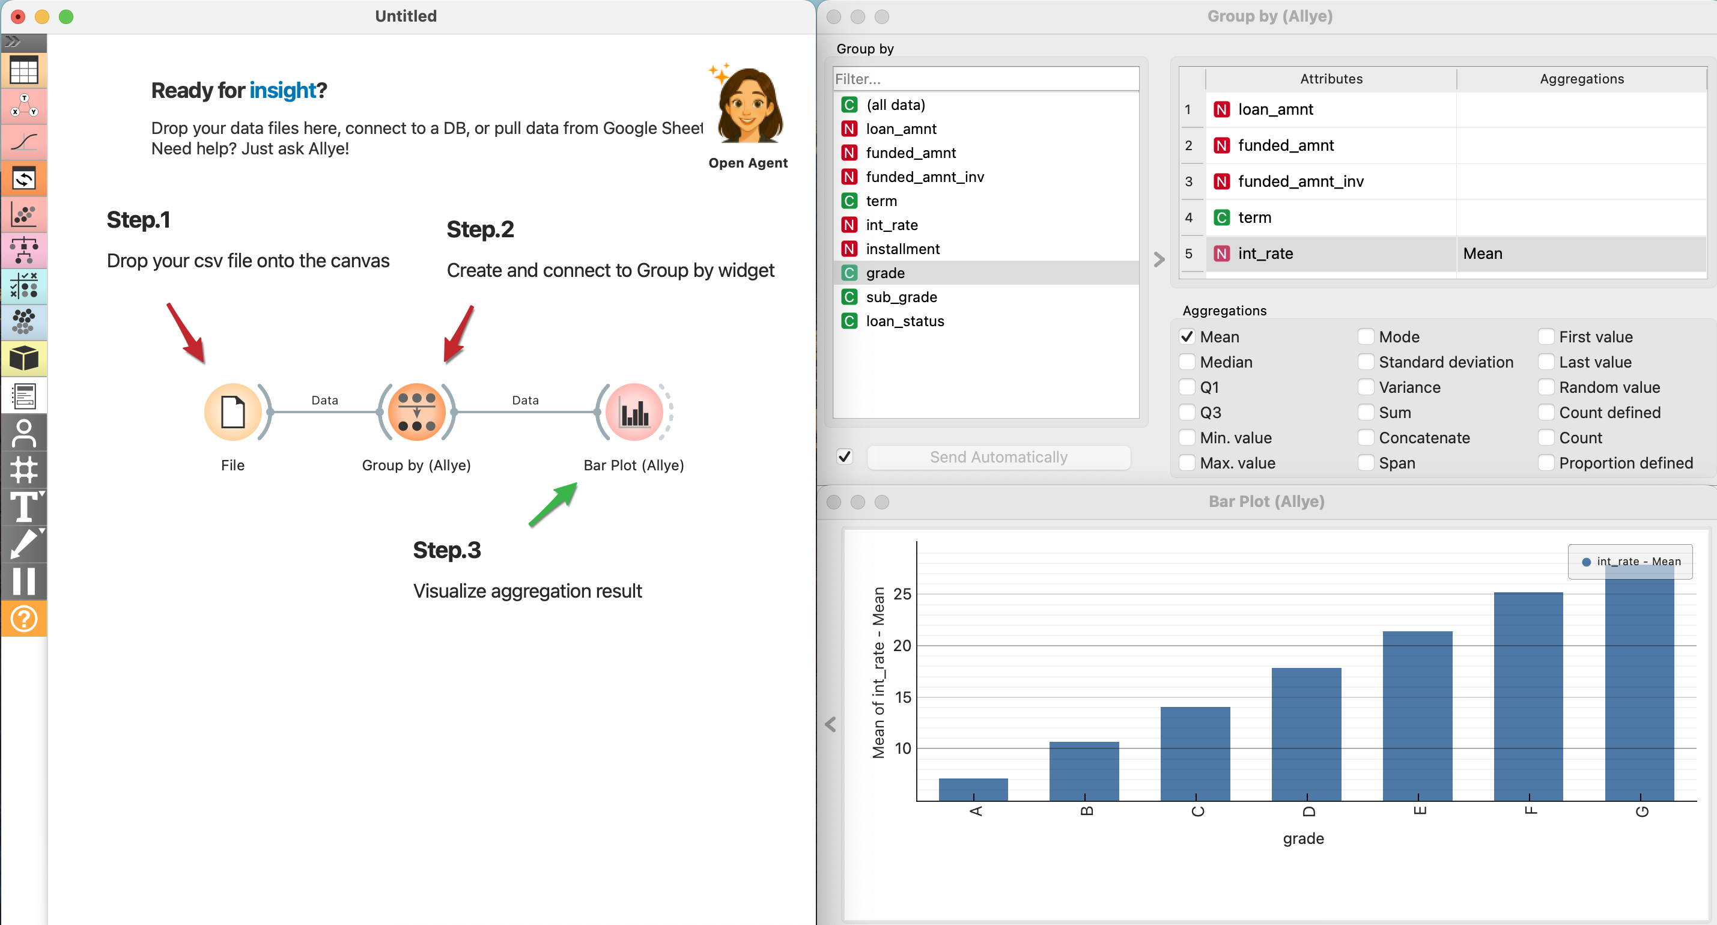The height and width of the screenshot is (925, 1717).
Task: Uncheck the Mean aggregation checkbox
Action: (1187, 336)
